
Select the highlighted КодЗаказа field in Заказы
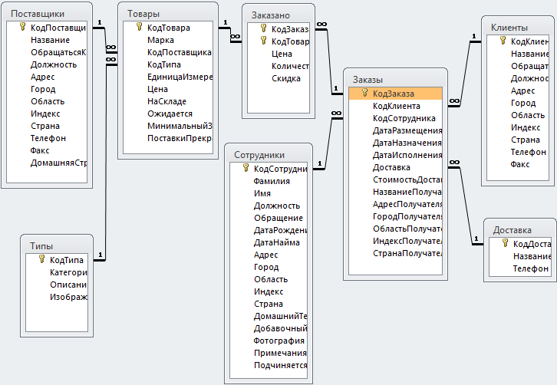pos(395,94)
